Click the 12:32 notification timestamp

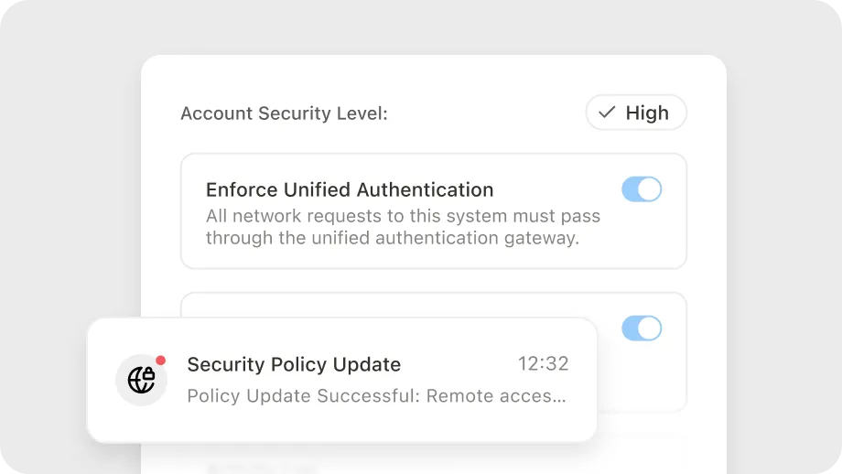click(x=544, y=364)
